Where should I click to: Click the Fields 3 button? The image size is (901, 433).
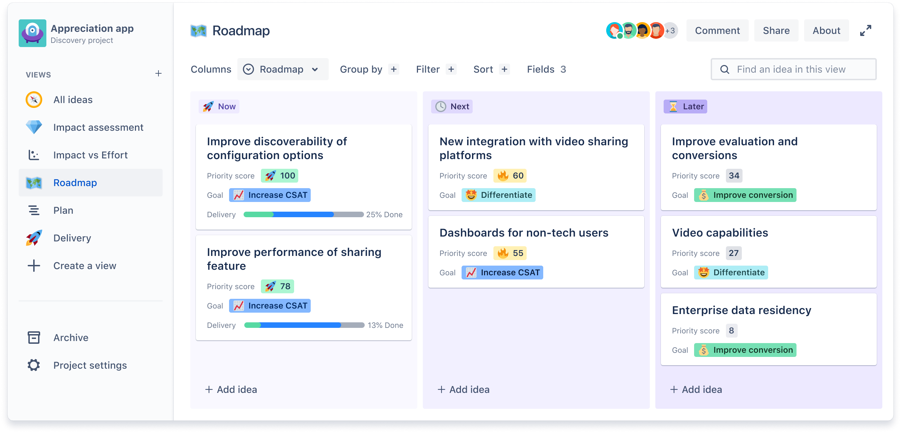click(546, 69)
